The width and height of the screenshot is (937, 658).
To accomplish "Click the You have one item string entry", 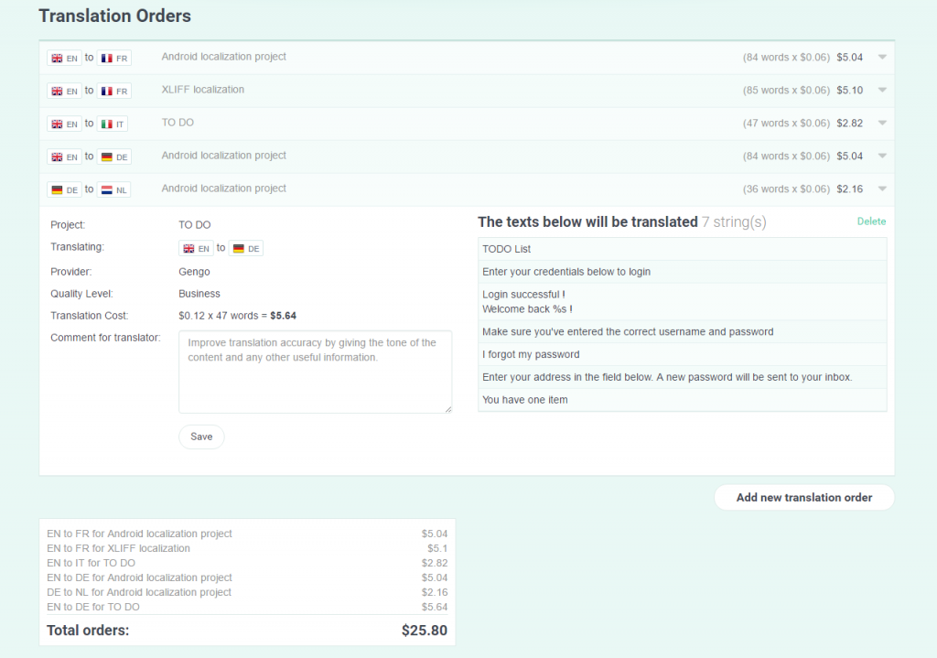I will [x=682, y=400].
